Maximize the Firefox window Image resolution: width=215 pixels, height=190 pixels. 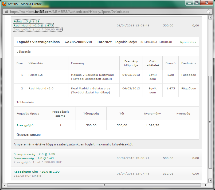(x=197, y=3)
